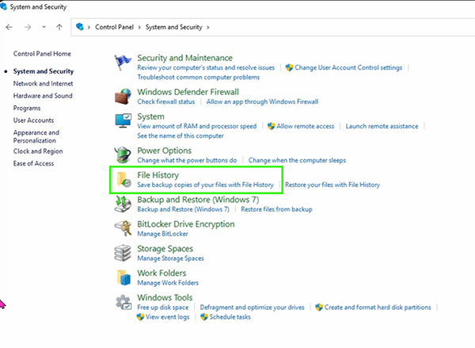This screenshot has width=475, height=348.
Task: Open Ease of Access category
Action: 33,163
